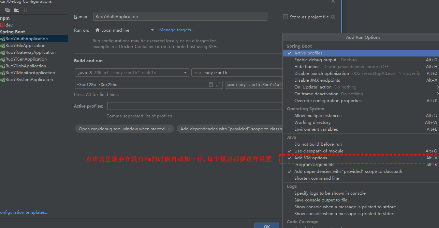Copy the selected run configuration

click(8, 10)
